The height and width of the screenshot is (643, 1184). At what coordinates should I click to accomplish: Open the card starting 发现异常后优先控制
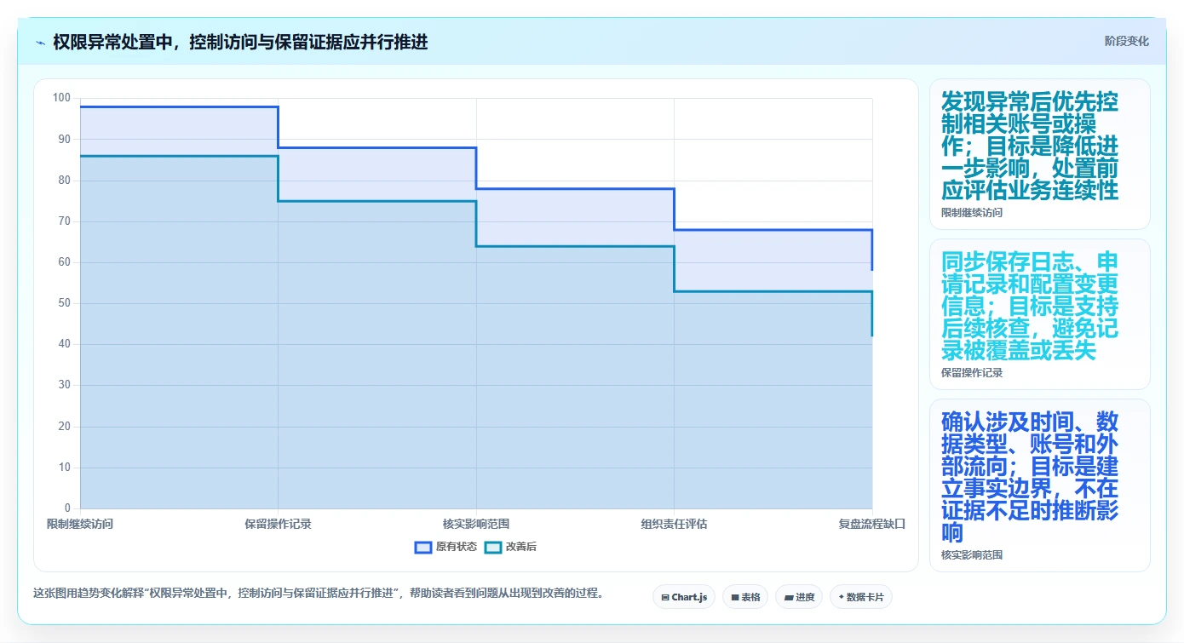(1040, 154)
